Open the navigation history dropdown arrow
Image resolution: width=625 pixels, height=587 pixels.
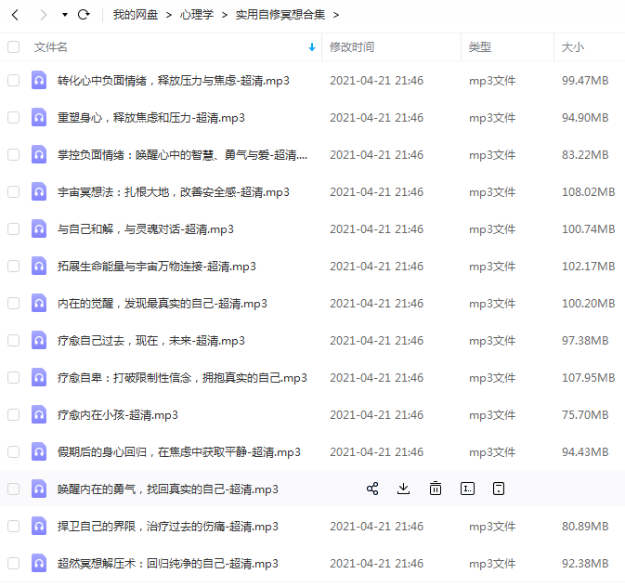65,15
